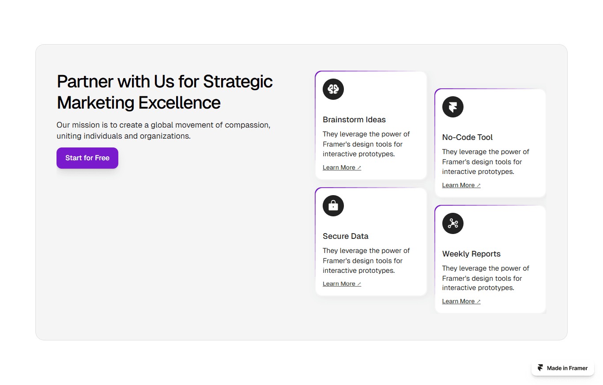Open Learn More under Secure Data
Viewport: 603px width, 385px height.
coord(342,284)
